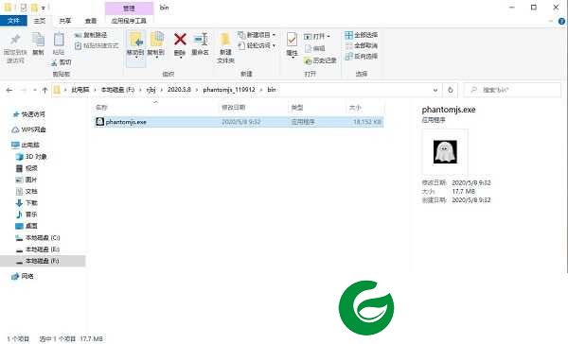Click the Forward navigation arrow

[x=24, y=90]
